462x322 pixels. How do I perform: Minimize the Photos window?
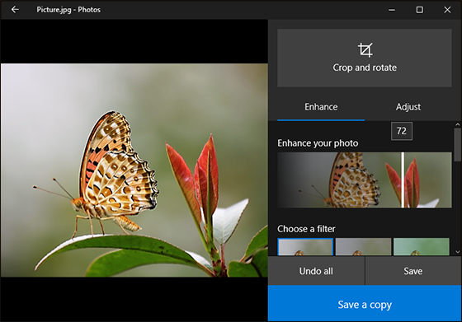[x=392, y=10]
